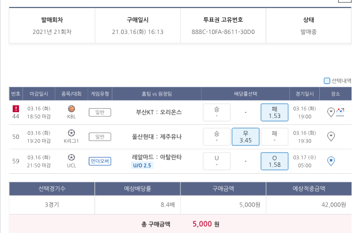The height and width of the screenshot is (233, 355).
Task: Open venue pin for 부산KT game
Action: 331,112
